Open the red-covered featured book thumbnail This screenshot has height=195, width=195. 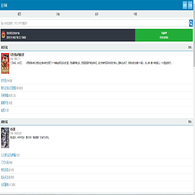[5, 63]
